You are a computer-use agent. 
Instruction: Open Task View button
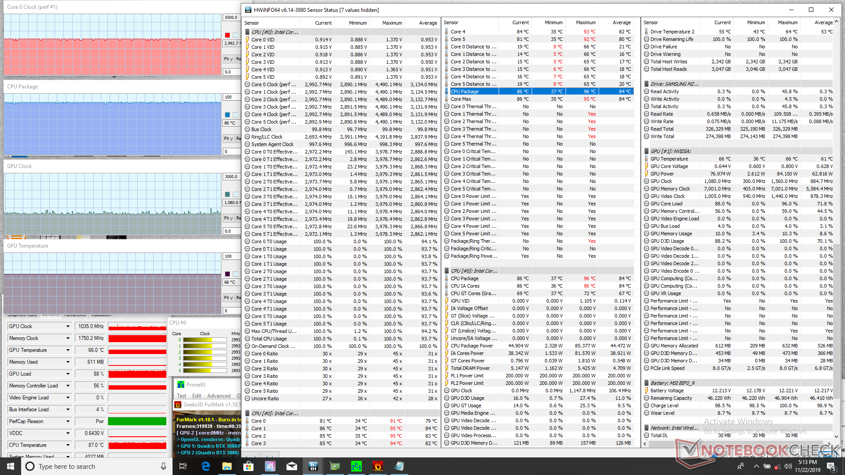(183, 466)
